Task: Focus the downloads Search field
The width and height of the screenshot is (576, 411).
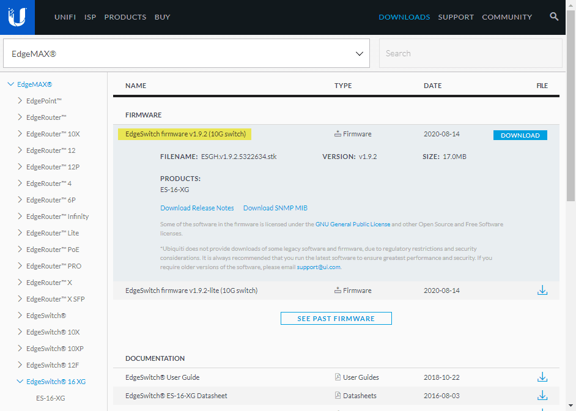Action: [471, 53]
